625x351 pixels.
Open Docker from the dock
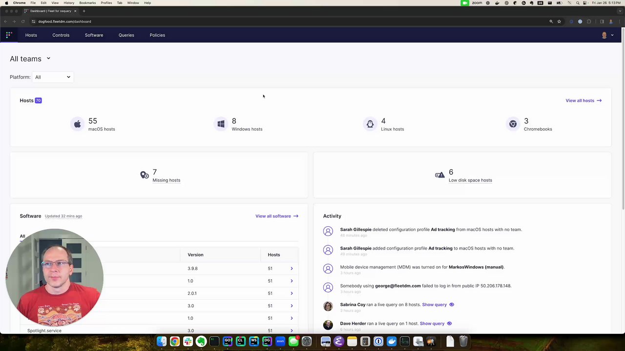click(x=391, y=341)
